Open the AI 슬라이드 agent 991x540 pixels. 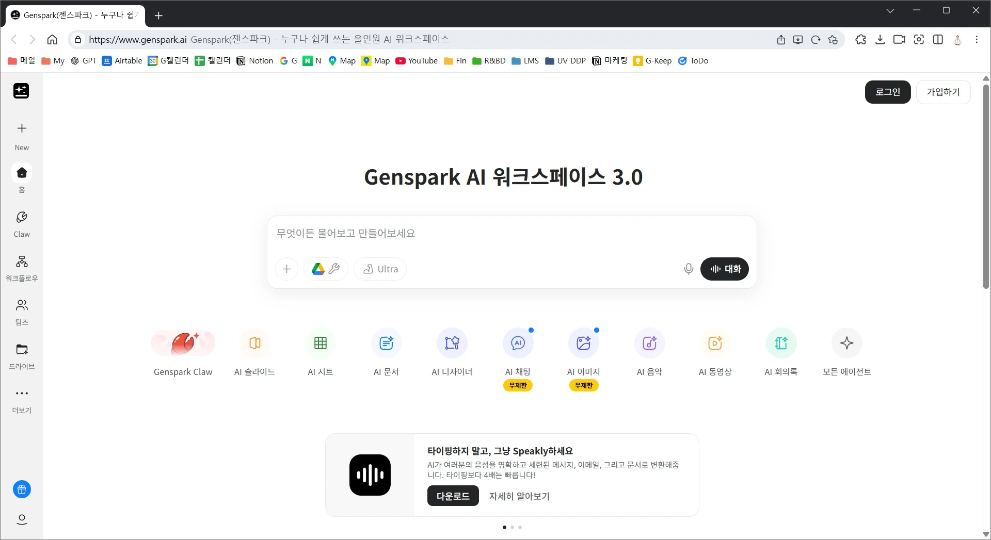coord(254,353)
